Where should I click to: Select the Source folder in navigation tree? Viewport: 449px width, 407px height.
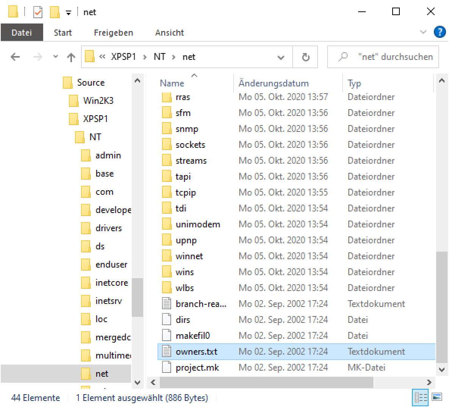[91, 83]
